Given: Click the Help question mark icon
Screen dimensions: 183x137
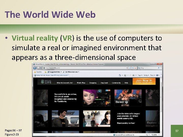Looking at the screenshot, I should coord(157,75).
